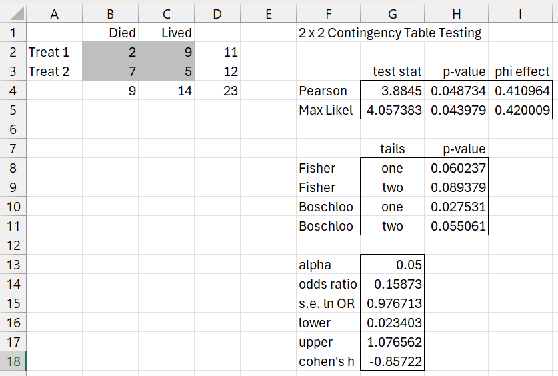Click the odds ratio value 0.15873

pyautogui.click(x=391, y=285)
